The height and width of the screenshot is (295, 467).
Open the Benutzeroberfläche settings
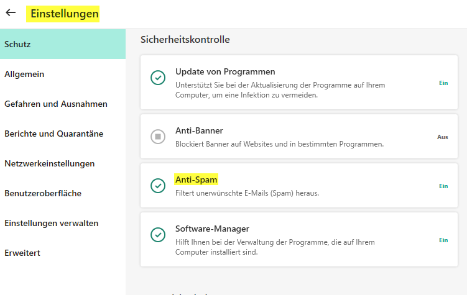(43, 193)
